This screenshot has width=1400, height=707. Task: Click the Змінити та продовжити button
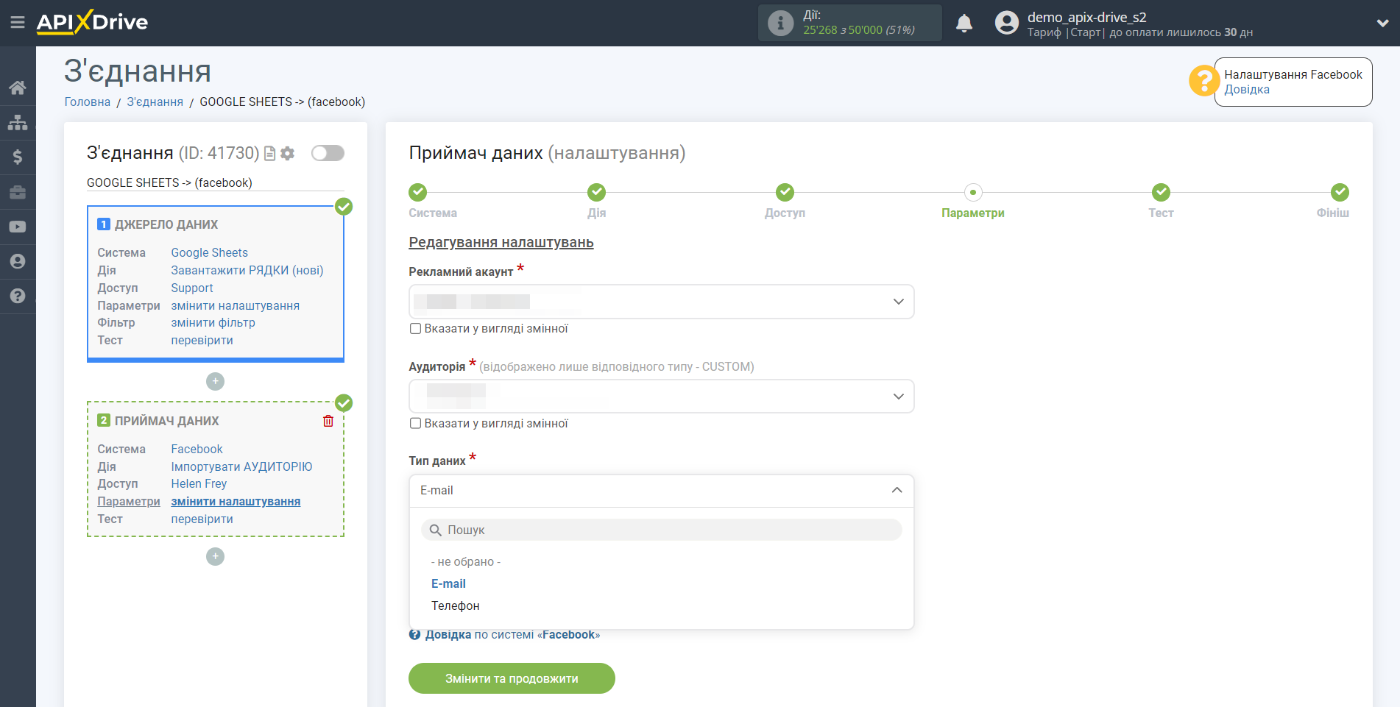click(x=512, y=678)
